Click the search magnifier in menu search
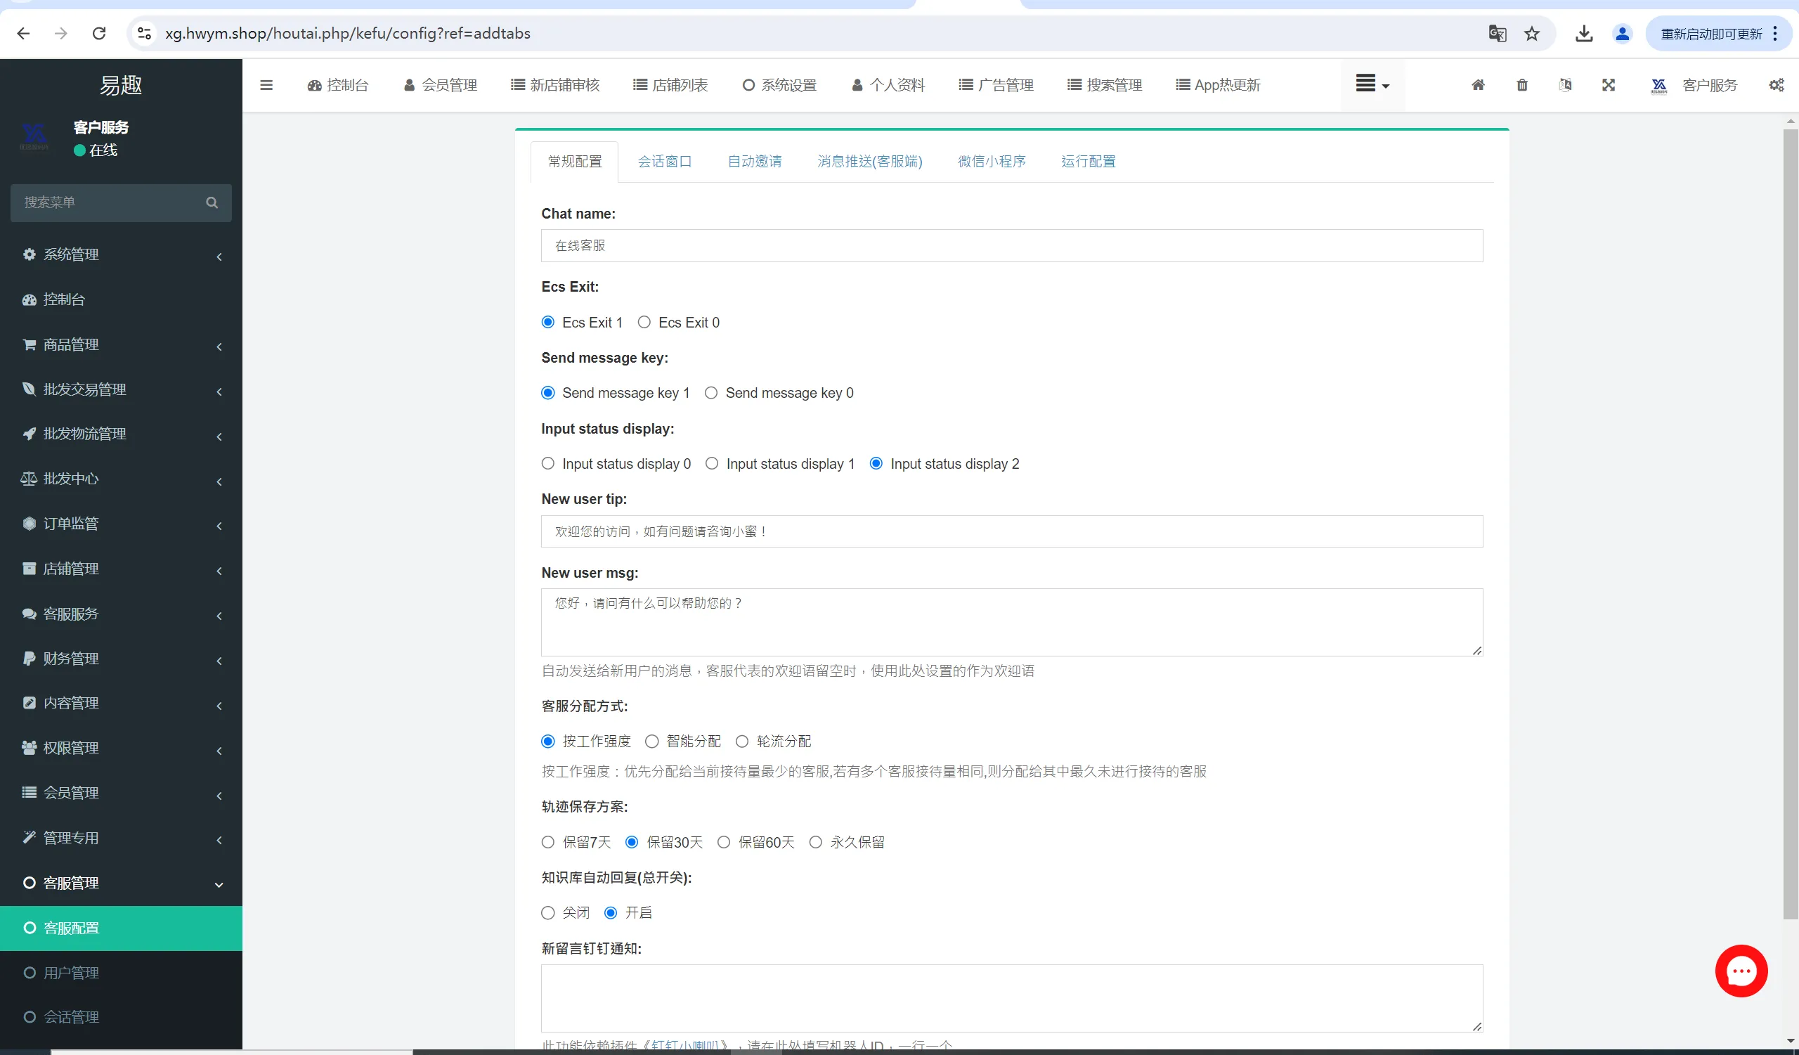 (212, 202)
